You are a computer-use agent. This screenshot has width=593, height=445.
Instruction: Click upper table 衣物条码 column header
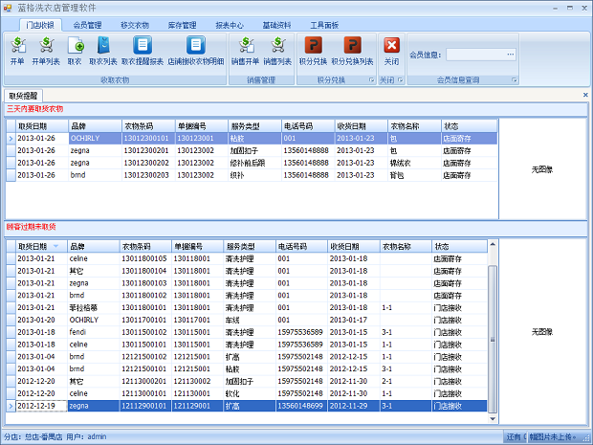click(x=148, y=126)
